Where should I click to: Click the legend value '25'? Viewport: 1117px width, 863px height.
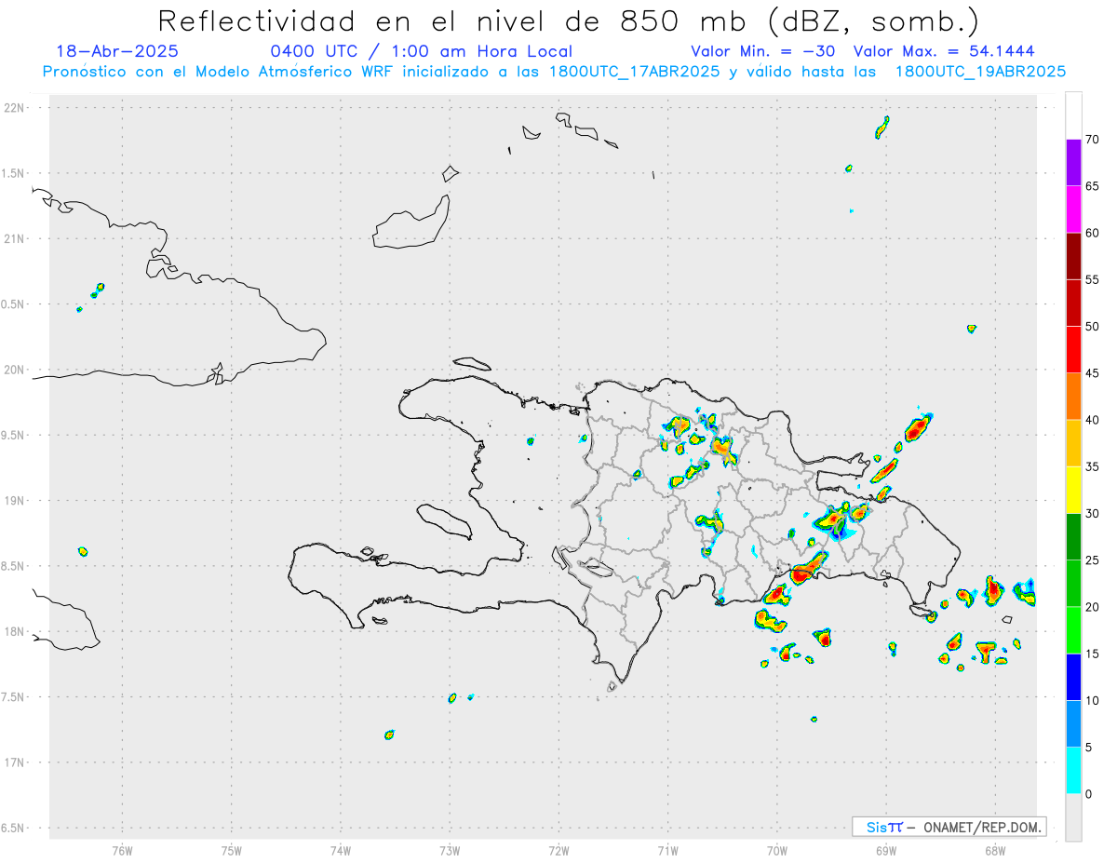click(1092, 560)
